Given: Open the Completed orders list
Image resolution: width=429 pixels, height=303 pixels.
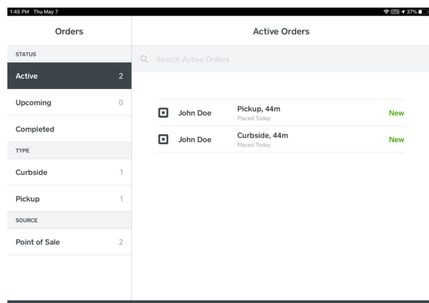Looking at the screenshot, I should (69, 129).
